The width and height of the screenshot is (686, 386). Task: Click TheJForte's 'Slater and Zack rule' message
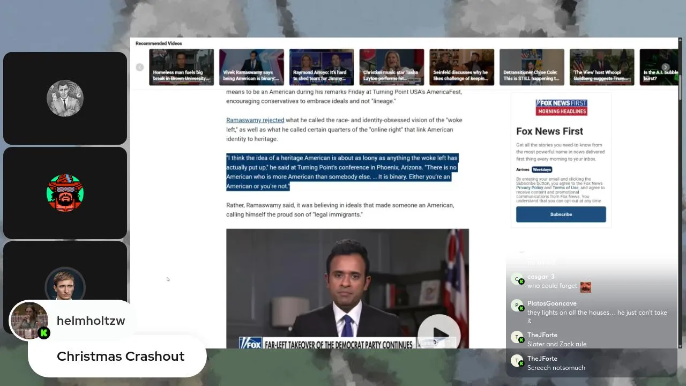[x=557, y=344]
